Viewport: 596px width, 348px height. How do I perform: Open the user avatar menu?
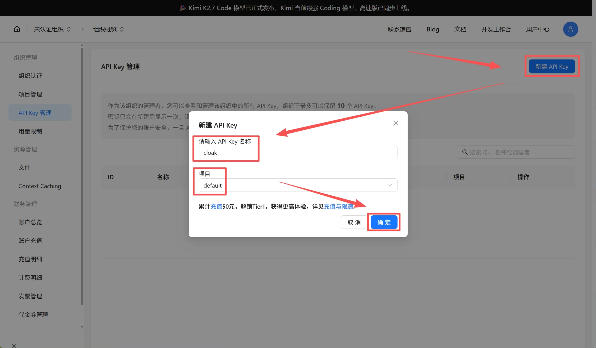570,29
